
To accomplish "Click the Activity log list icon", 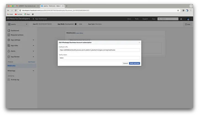I will tap(9, 80).
